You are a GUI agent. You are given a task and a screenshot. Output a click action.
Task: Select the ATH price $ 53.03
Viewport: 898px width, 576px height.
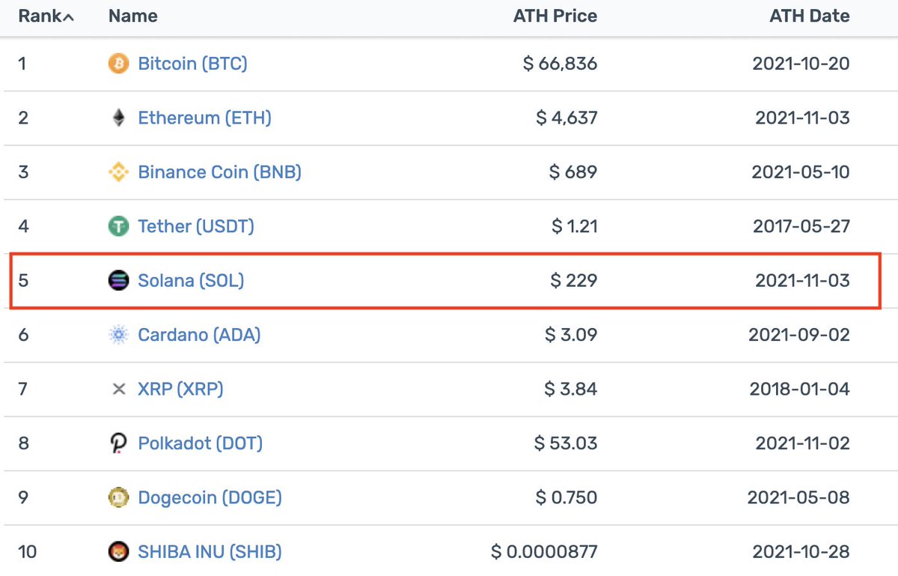point(566,443)
